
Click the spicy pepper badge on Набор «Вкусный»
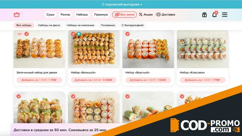(x=128, y=34)
